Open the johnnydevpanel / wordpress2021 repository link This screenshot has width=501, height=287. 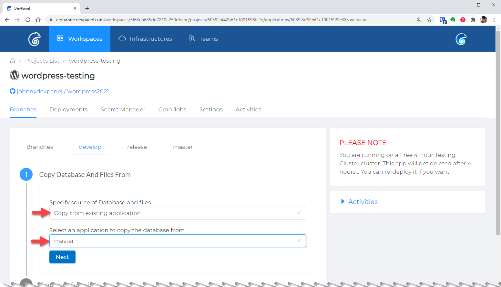tap(63, 91)
